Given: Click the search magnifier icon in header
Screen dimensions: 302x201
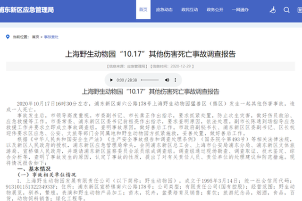Looking at the screenshot, I should coord(286,10).
